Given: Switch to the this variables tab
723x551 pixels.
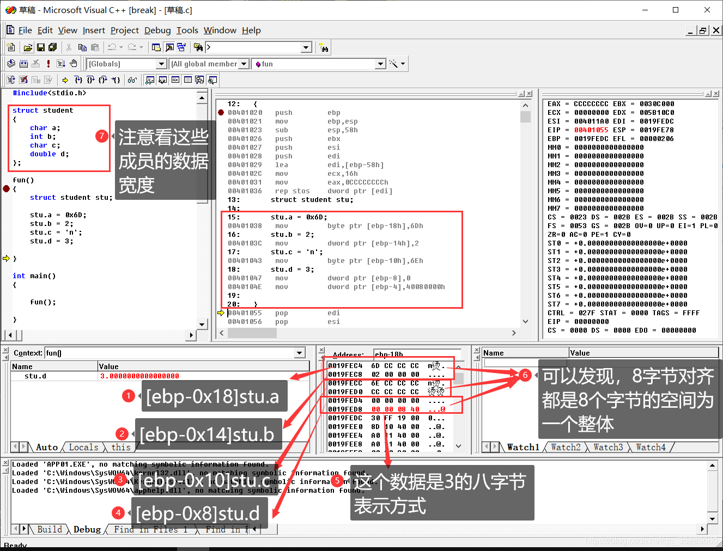Looking at the screenshot, I should [x=121, y=447].
